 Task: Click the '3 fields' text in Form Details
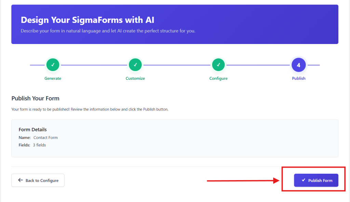pos(39,145)
